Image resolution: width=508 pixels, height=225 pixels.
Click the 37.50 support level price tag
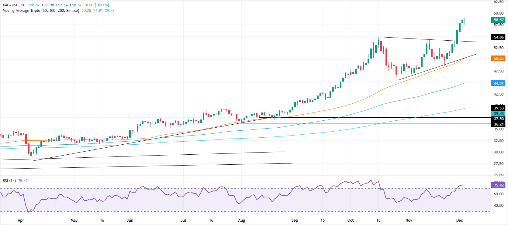(x=499, y=119)
